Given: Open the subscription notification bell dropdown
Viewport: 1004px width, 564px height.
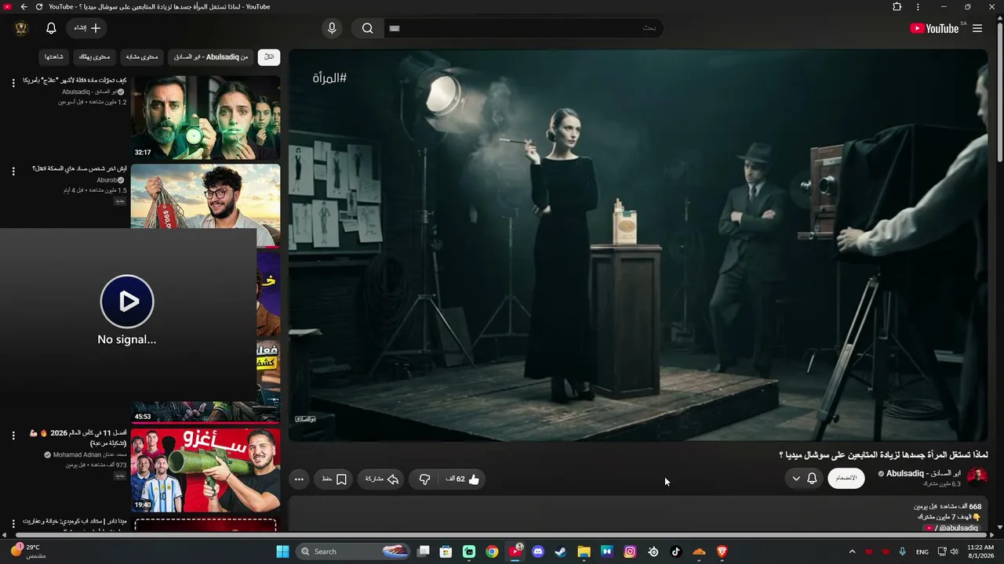Looking at the screenshot, I should 804,478.
